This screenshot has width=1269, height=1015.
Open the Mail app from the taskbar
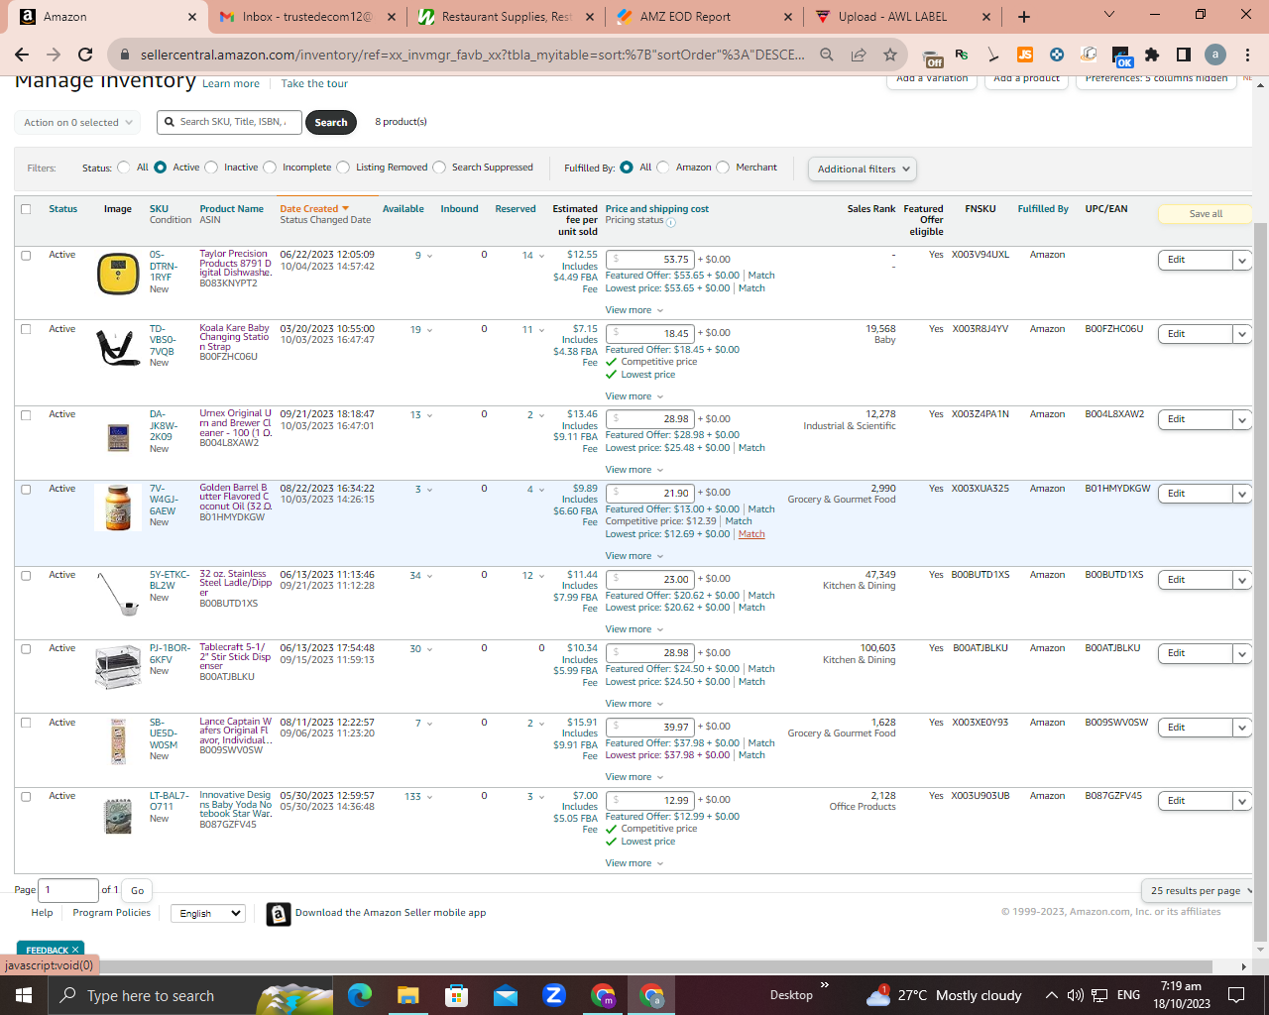[505, 995]
